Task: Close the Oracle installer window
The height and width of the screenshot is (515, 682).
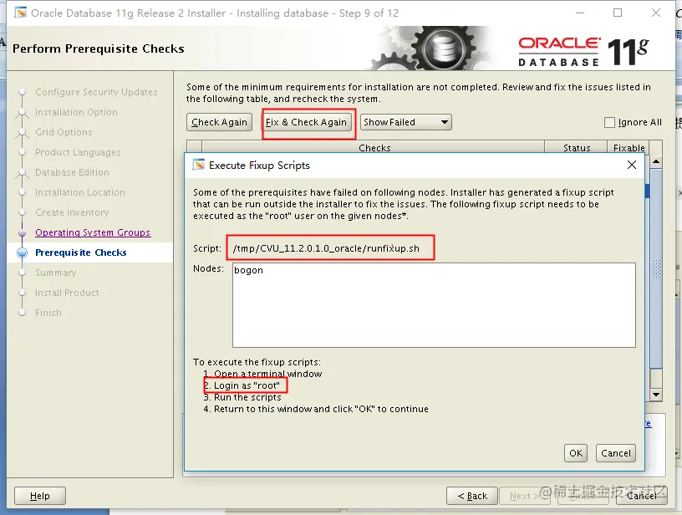Action: (656, 13)
